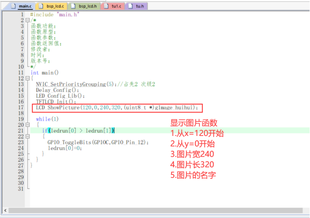310x218 pixels.
Task: Open the bsp_lcd.h tab
Action: [84, 6]
